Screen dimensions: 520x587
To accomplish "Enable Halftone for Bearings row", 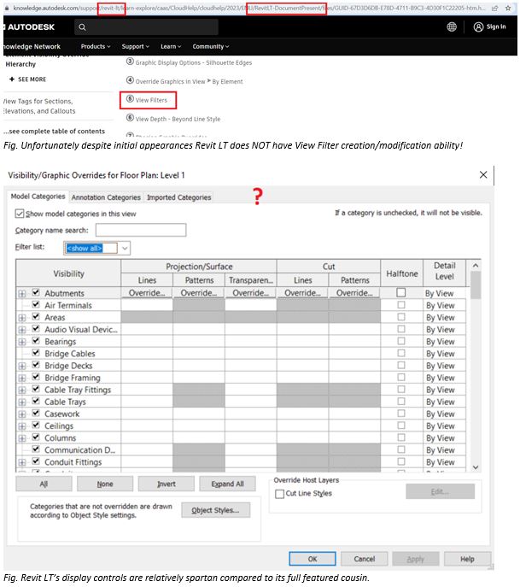I will (401, 341).
